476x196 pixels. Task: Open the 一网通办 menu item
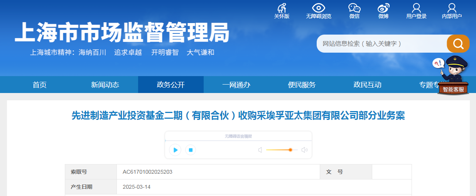[x=236, y=85]
